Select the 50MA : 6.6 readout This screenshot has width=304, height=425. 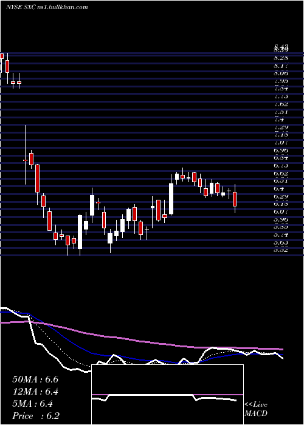(x=35, y=379)
